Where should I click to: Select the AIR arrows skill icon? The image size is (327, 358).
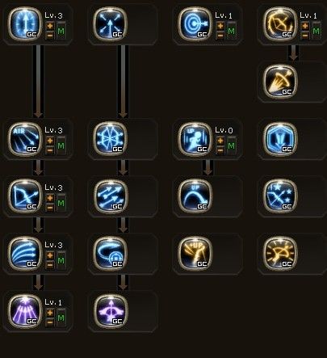pos(25,139)
